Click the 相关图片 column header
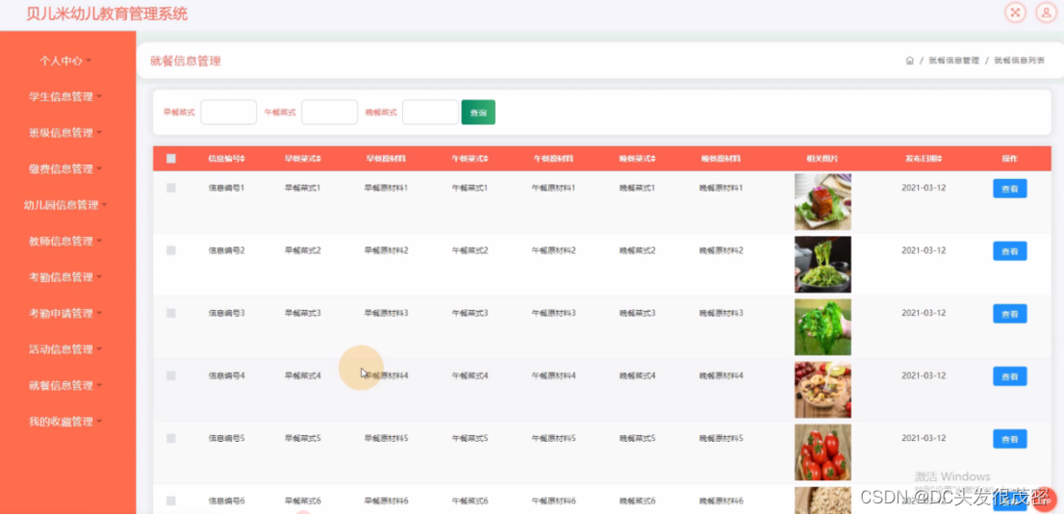Viewport: 1064px width, 515px height. [x=823, y=158]
